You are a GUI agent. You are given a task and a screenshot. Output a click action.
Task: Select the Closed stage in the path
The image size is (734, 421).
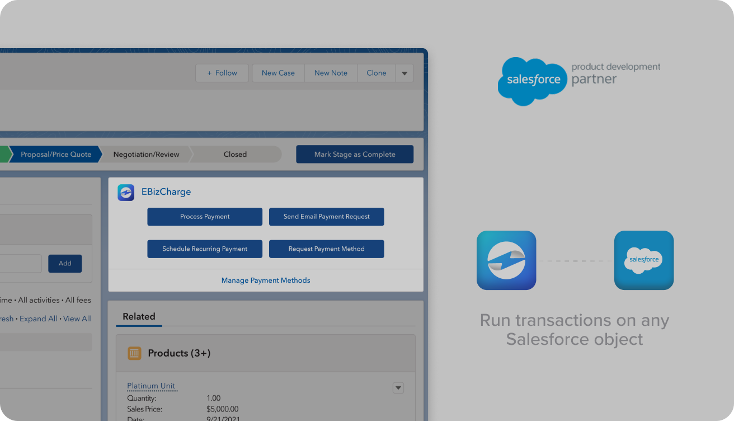coord(235,154)
